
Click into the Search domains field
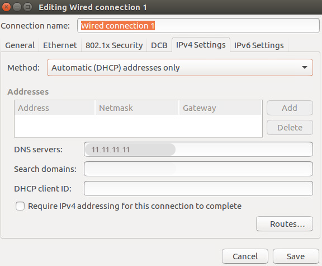coord(198,169)
